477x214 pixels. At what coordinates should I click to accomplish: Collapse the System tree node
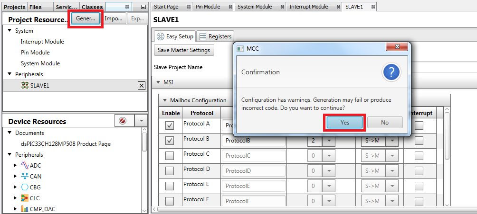(10, 31)
